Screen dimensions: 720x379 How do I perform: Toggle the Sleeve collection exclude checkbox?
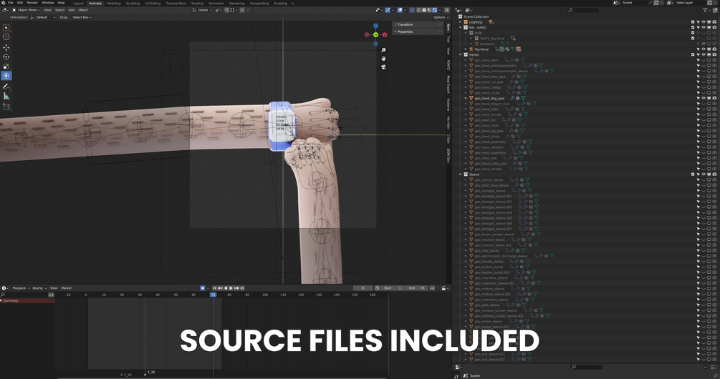coord(693,174)
